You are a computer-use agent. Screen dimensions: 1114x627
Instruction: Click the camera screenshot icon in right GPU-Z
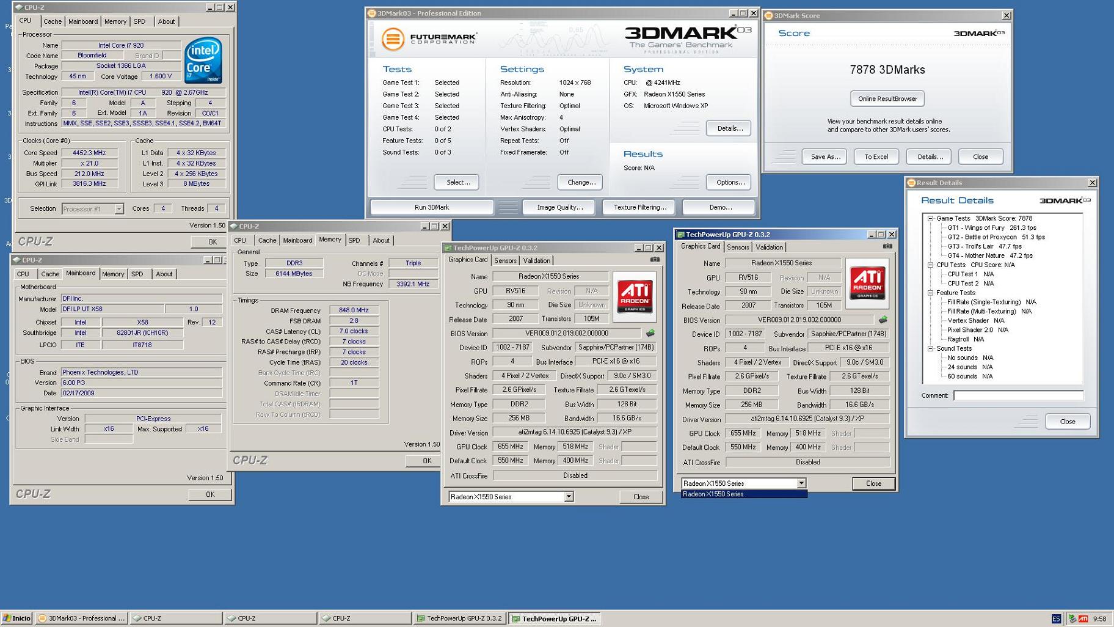click(887, 246)
